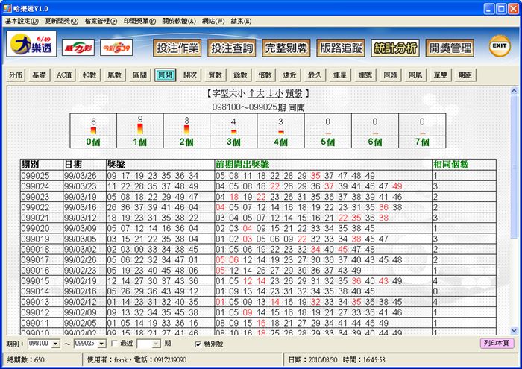Open 完整剔牌 section
This screenshot has width=522, height=369.
[x=286, y=48]
